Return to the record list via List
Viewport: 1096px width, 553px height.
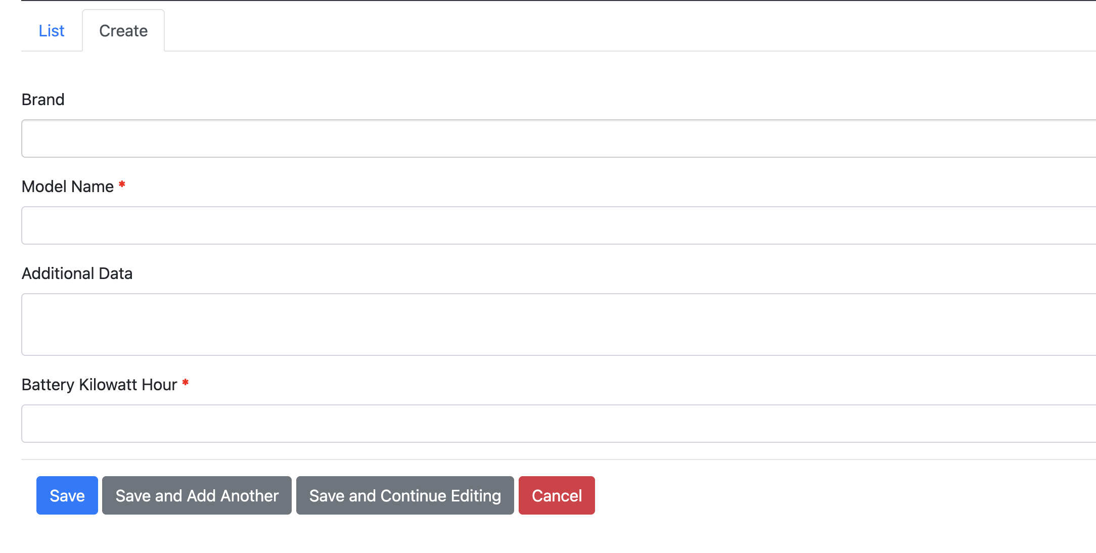(52, 31)
